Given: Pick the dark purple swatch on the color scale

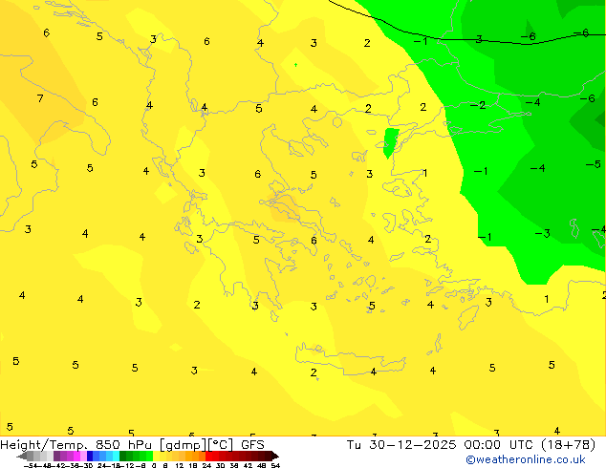Looking at the screenshot, I should tap(56, 456).
